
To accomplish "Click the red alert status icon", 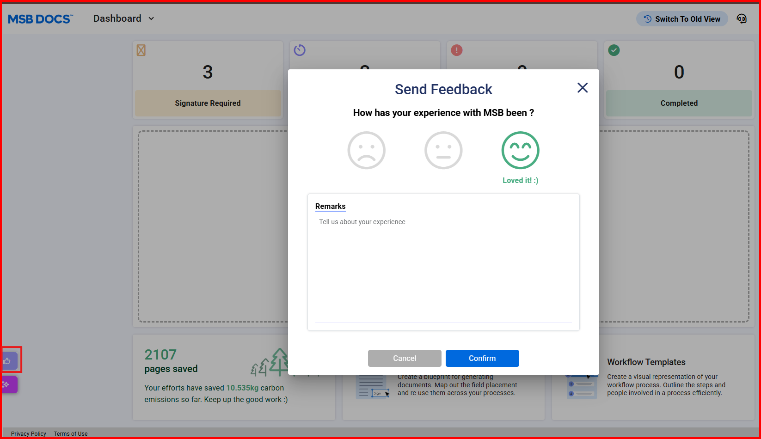I will pos(457,50).
